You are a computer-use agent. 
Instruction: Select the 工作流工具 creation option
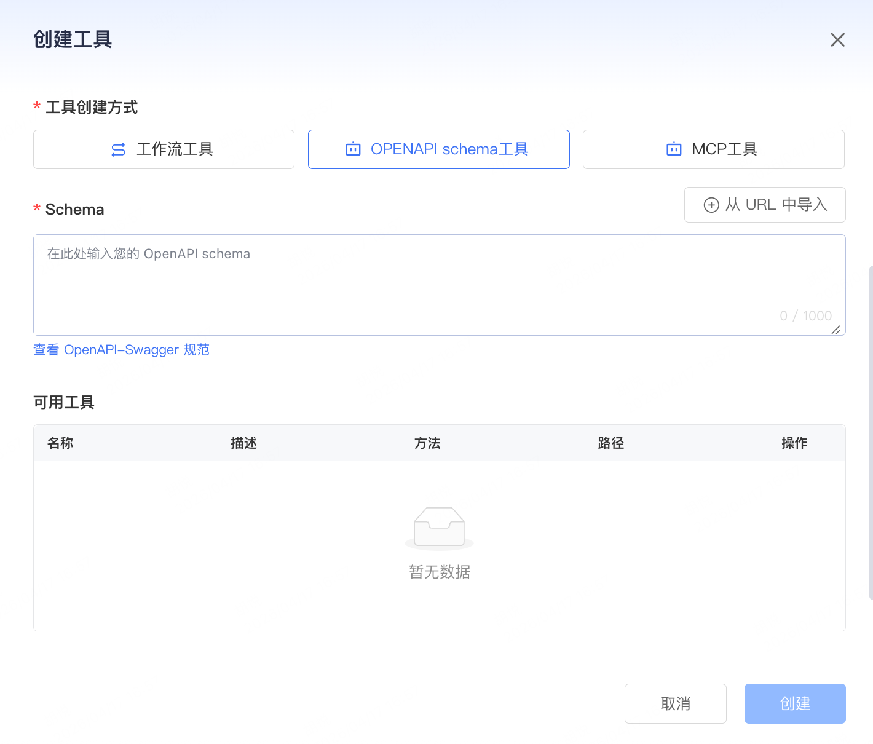point(164,149)
